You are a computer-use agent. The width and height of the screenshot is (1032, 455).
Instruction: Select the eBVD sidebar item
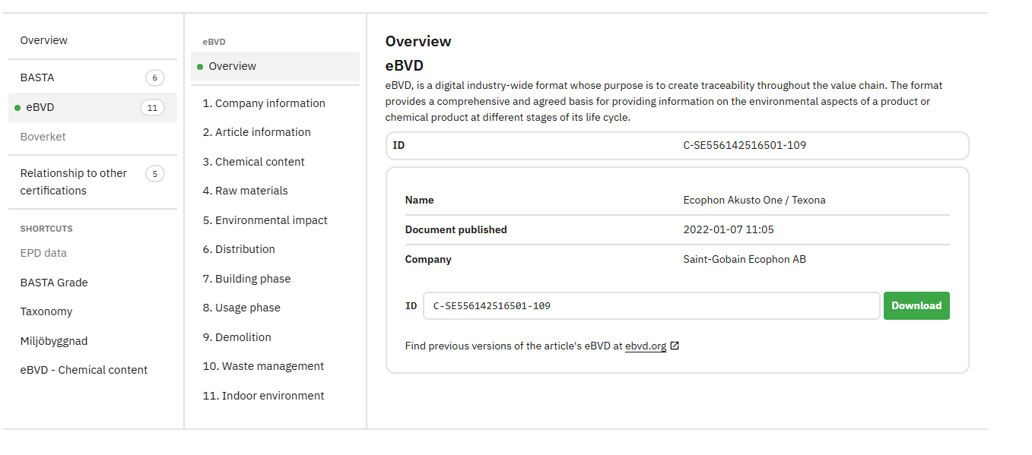(40, 107)
